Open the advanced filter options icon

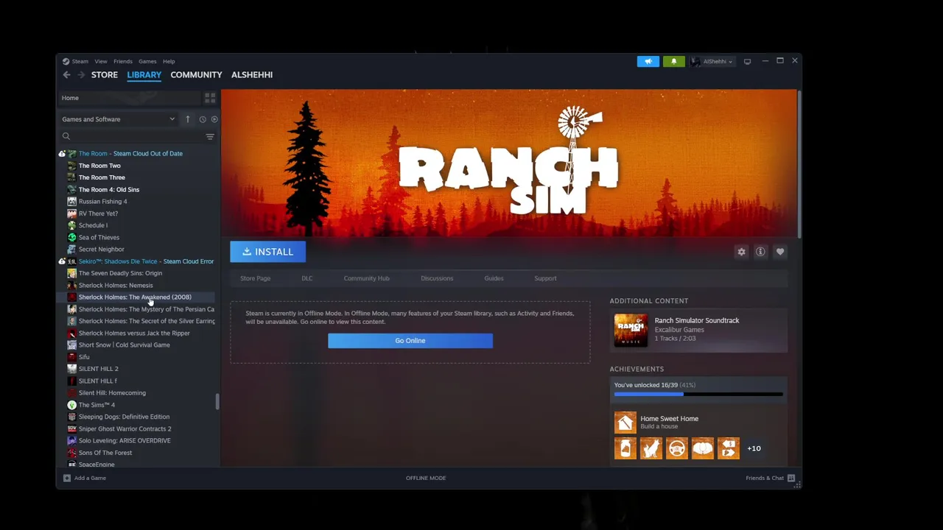pos(210,136)
